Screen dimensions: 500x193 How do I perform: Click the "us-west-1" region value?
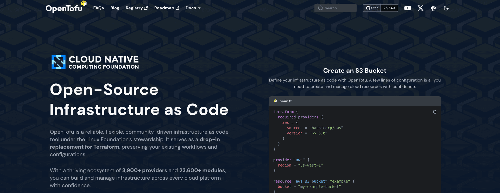[310, 165]
